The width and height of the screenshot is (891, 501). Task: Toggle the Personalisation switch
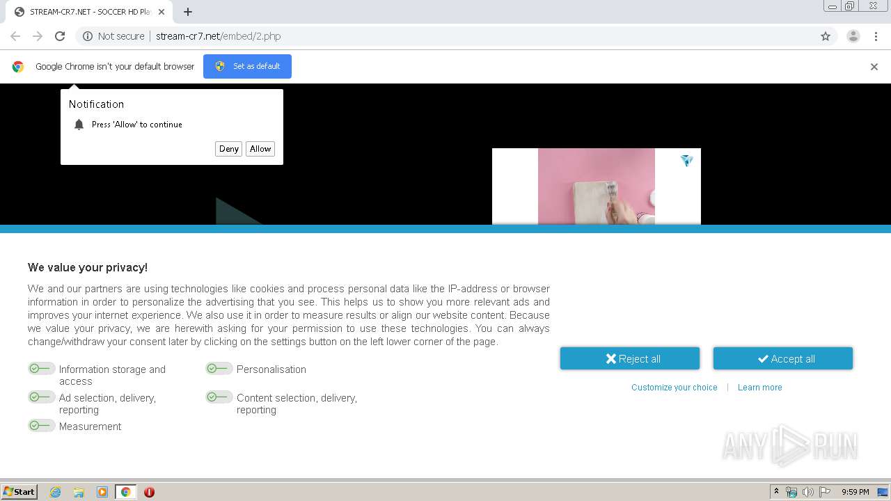(x=219, y=369)
